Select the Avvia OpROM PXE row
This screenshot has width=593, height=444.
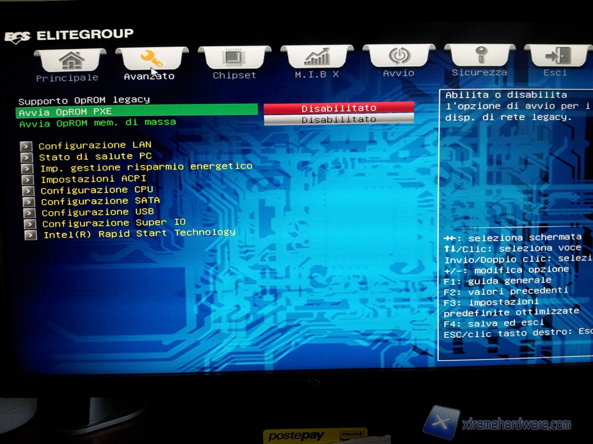point(136,111)
